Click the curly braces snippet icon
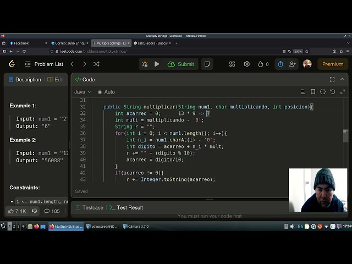 point(323,92)
